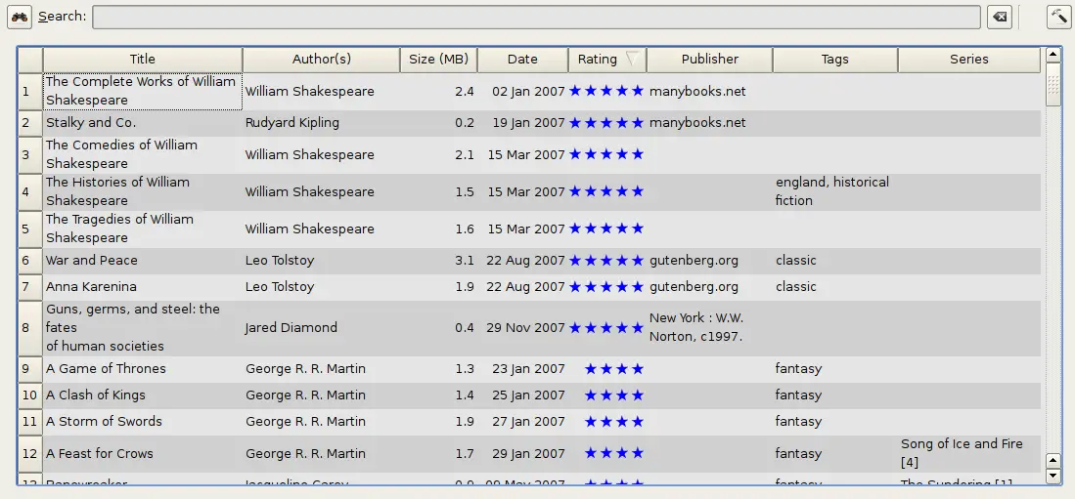The height and width of the screenshot is (499, 1075).
Task: Click size value 2.4 in the first row
Action: 465,91
